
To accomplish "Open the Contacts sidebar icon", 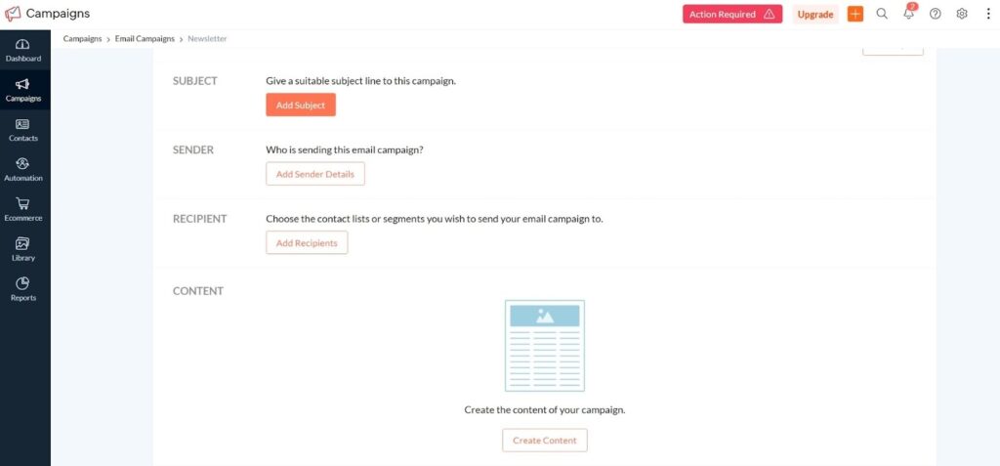I will 23,125.
